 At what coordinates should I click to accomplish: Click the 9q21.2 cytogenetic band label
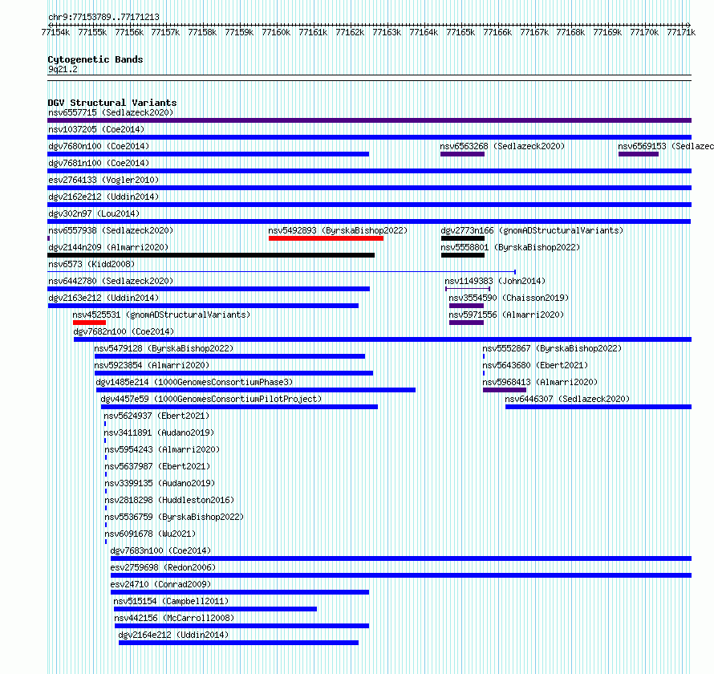(63, 69)
